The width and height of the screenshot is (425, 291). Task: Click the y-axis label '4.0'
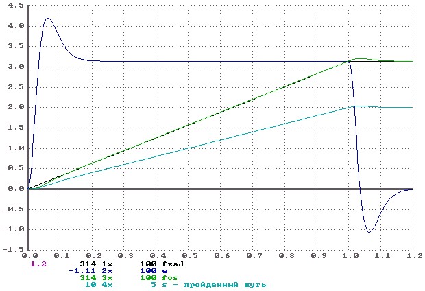coord(16,26)
